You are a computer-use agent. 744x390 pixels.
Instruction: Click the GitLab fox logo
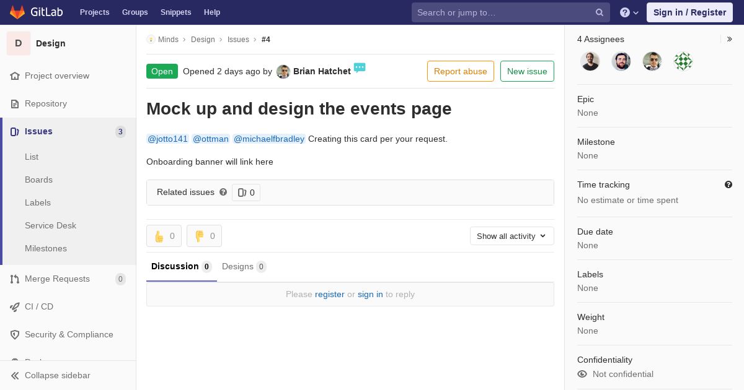pos(17,12)
